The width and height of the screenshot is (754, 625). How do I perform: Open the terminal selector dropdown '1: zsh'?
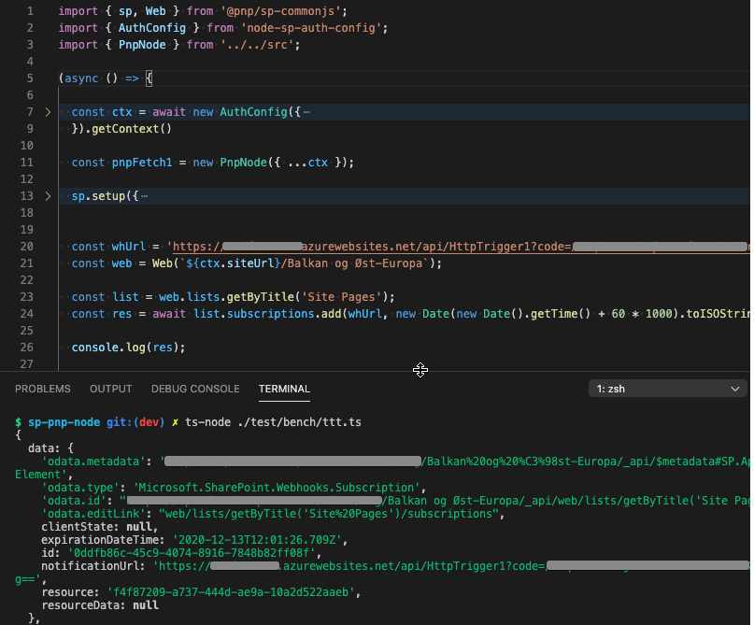[667, 389]
